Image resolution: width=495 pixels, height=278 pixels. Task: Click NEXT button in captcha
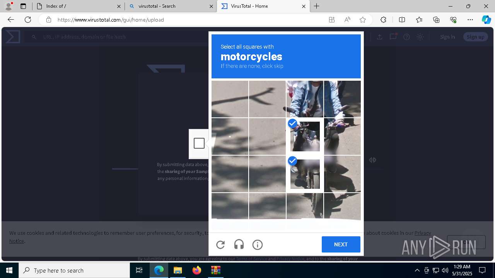341,244
